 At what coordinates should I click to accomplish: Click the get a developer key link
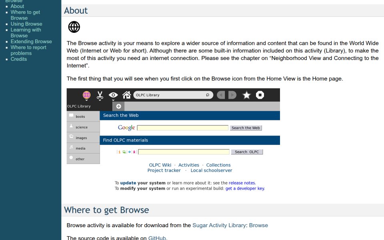[245, 188]
